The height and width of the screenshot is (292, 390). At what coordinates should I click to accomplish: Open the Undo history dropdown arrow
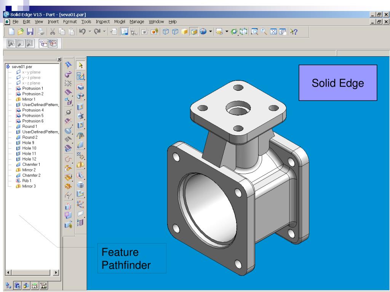[x=90, y=32]
